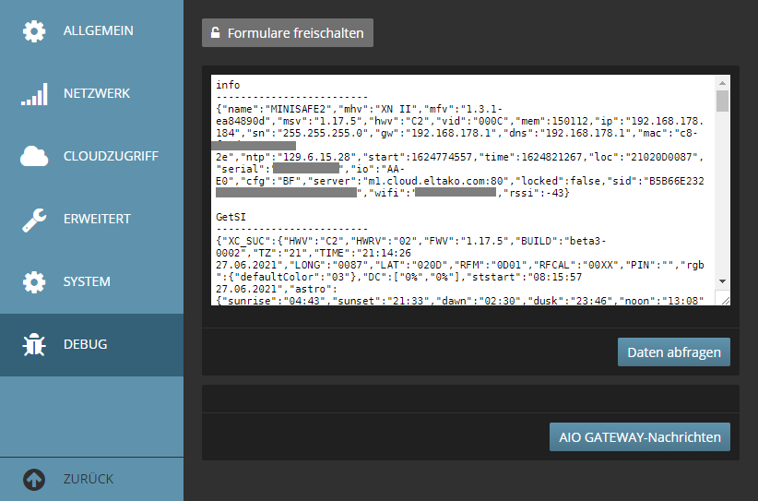The width and height of the screenshot is (758, 501).
Task: Click the cloud icon for Cloudzugriff
Action: 34,157
